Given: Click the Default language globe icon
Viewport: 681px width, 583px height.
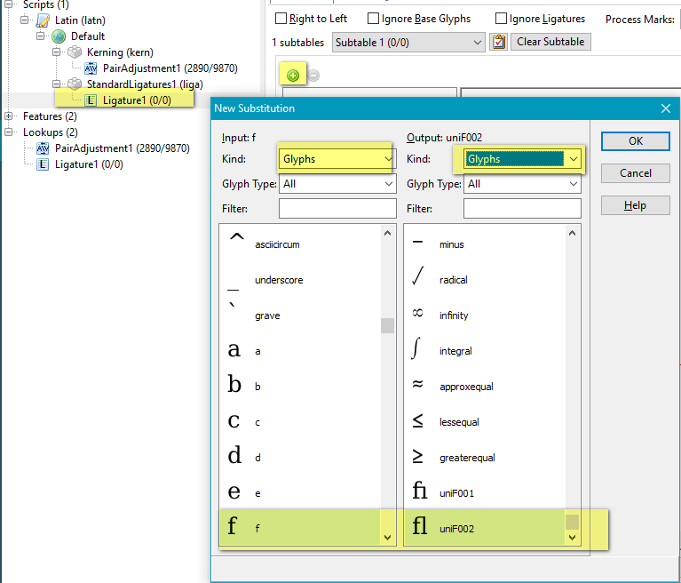Looking at the screenshot, I should click(x=59, y=36).
